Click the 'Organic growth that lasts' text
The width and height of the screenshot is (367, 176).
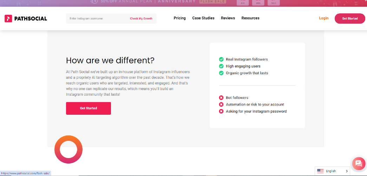[247, 73]
